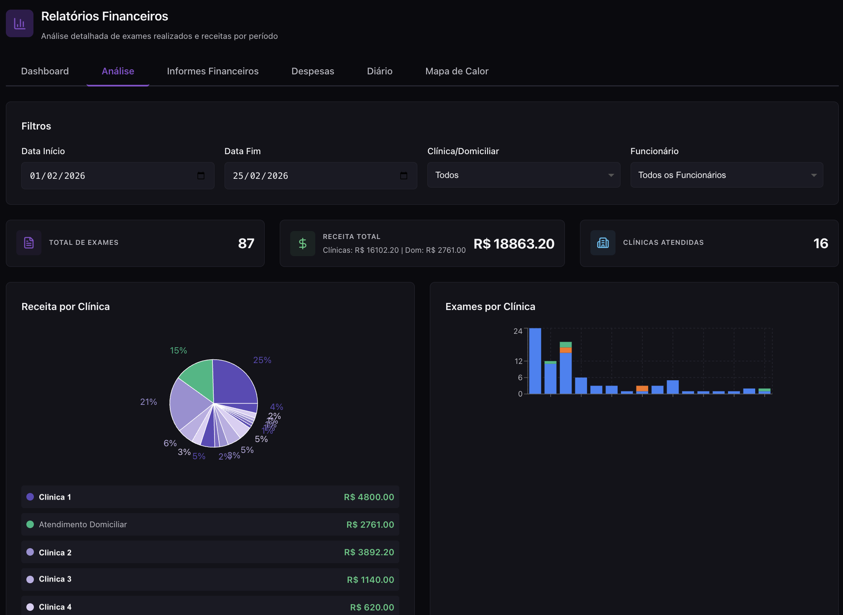The width and height of the screenshot is (843, 615).
Task: Open the Informes Financeiros tab
Action: [212, 71]
